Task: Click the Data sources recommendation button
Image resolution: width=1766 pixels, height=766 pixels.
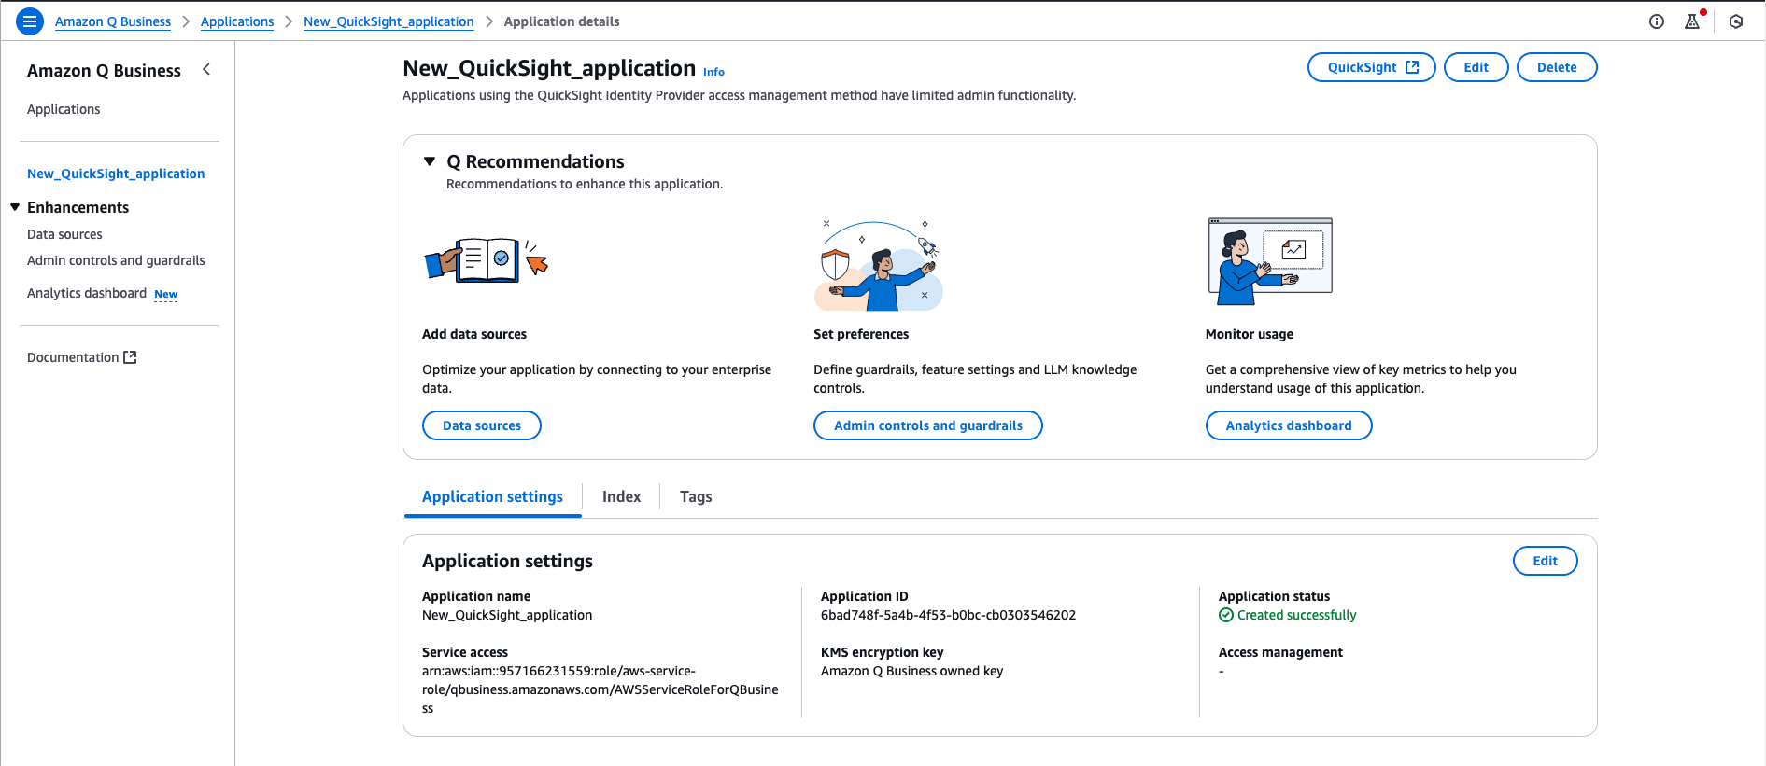Action: click(482, 425)
